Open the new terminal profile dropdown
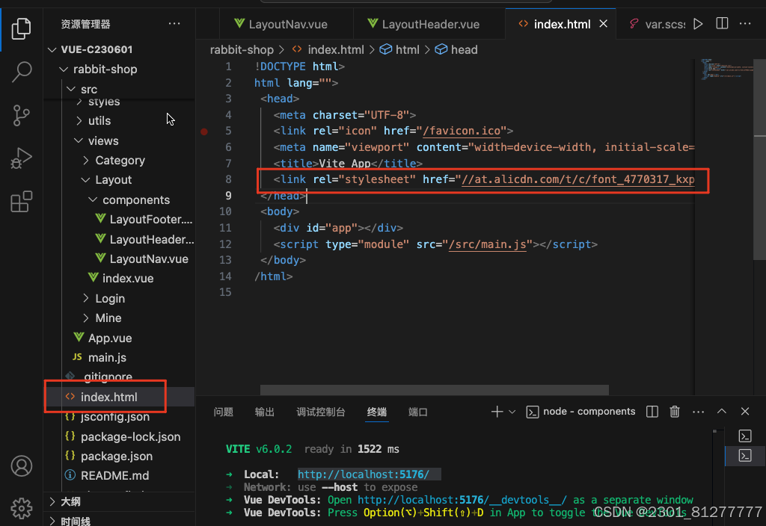766x526 pixels. coord(512,412)
